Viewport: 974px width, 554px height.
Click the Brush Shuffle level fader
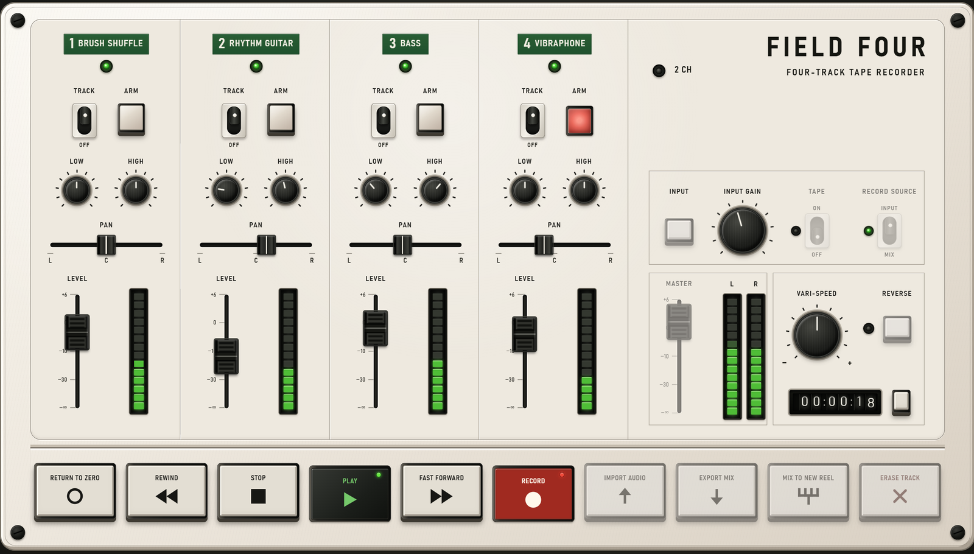[77, 332]
